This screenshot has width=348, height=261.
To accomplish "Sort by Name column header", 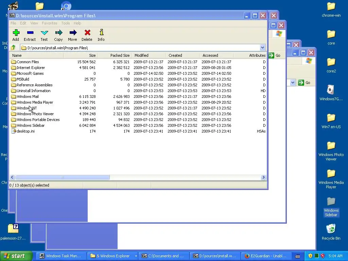I will click(37, 55).
